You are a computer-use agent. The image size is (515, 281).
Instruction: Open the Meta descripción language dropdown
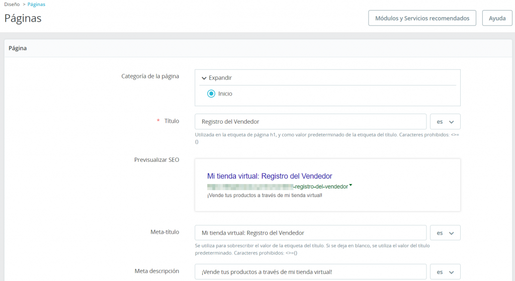445,272
